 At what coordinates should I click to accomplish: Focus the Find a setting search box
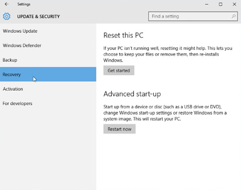coord(193,16)
